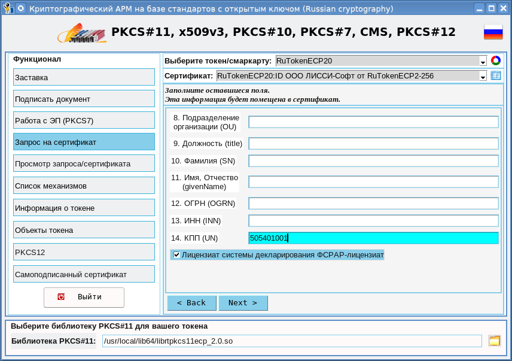The image size is (512, 361).
Task: Click the colored ring refresh token icon
Action: click(x=496, y=60)
